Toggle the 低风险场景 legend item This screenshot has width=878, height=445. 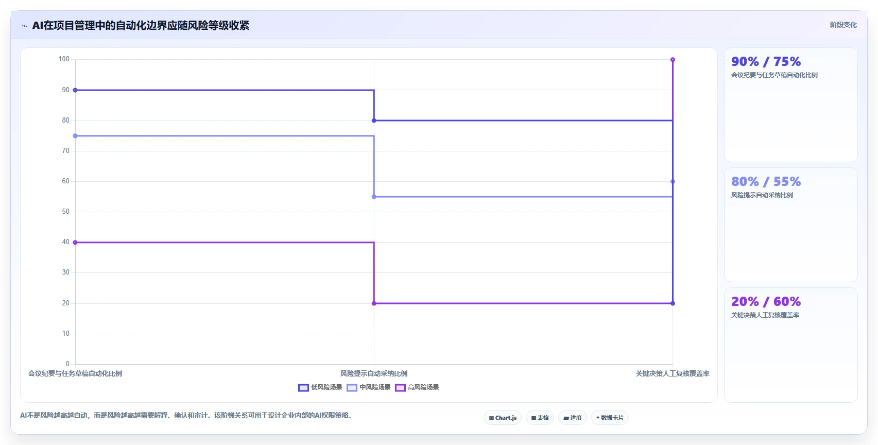[x=320, y=387]
